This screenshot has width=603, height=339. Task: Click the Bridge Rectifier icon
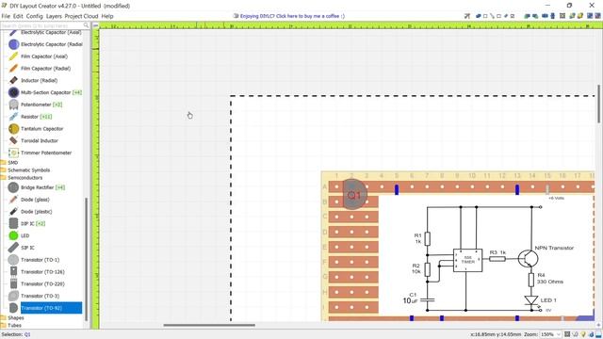tap(13, 187)
